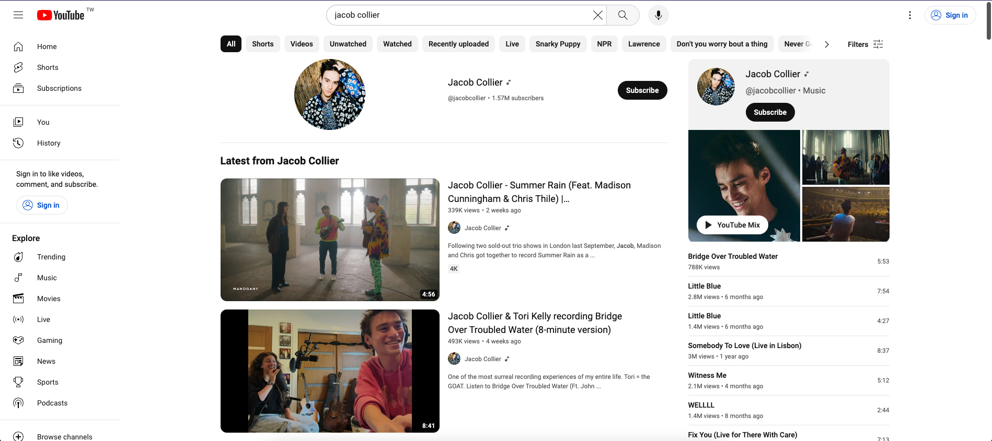Open Gaming under Explore
The image size is (992, 441).
(60, 340)
